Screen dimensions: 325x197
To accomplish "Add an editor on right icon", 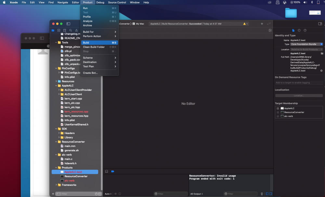I will pos(270,30).
